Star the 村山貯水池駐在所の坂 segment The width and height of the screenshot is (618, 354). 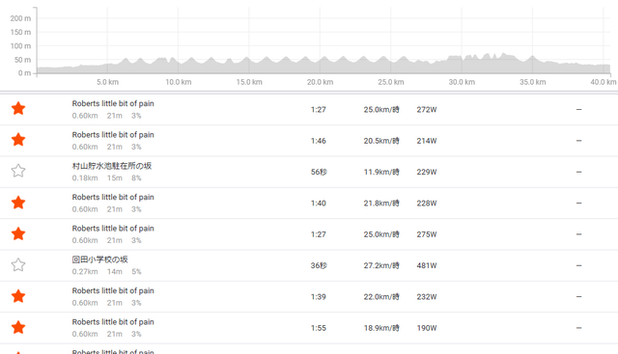[x=18, y=171]
